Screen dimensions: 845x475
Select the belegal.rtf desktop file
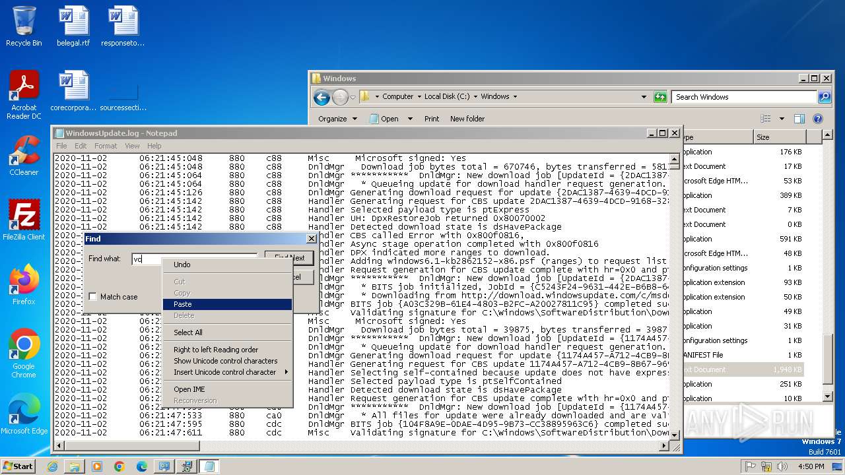point(73,26)
